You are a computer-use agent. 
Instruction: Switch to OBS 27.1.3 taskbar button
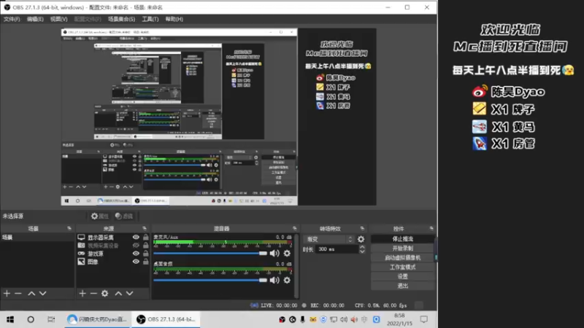click(x=166, y=319)
